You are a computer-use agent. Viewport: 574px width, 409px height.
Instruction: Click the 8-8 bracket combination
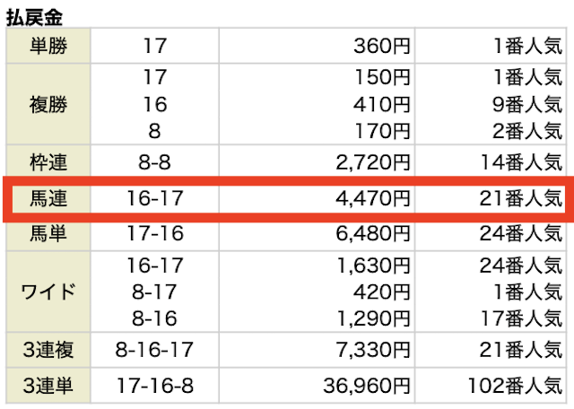click(154, 162)
